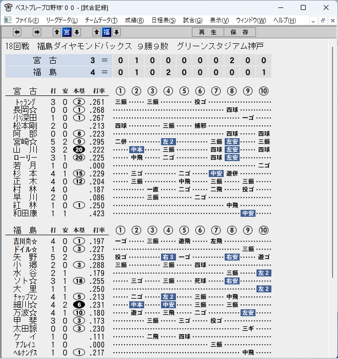Click 万波☆'s 左安 hit in inning 9
338x359 pixels.
pos(248,313)
